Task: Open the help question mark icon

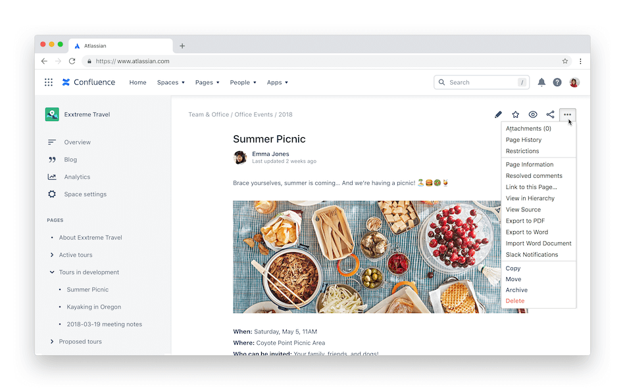Action: [557, 82]
